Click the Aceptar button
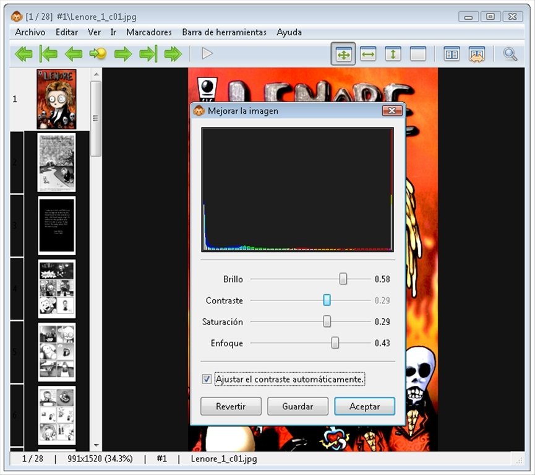The height and width of the screenshot is (475, 535). click(364, 406)
